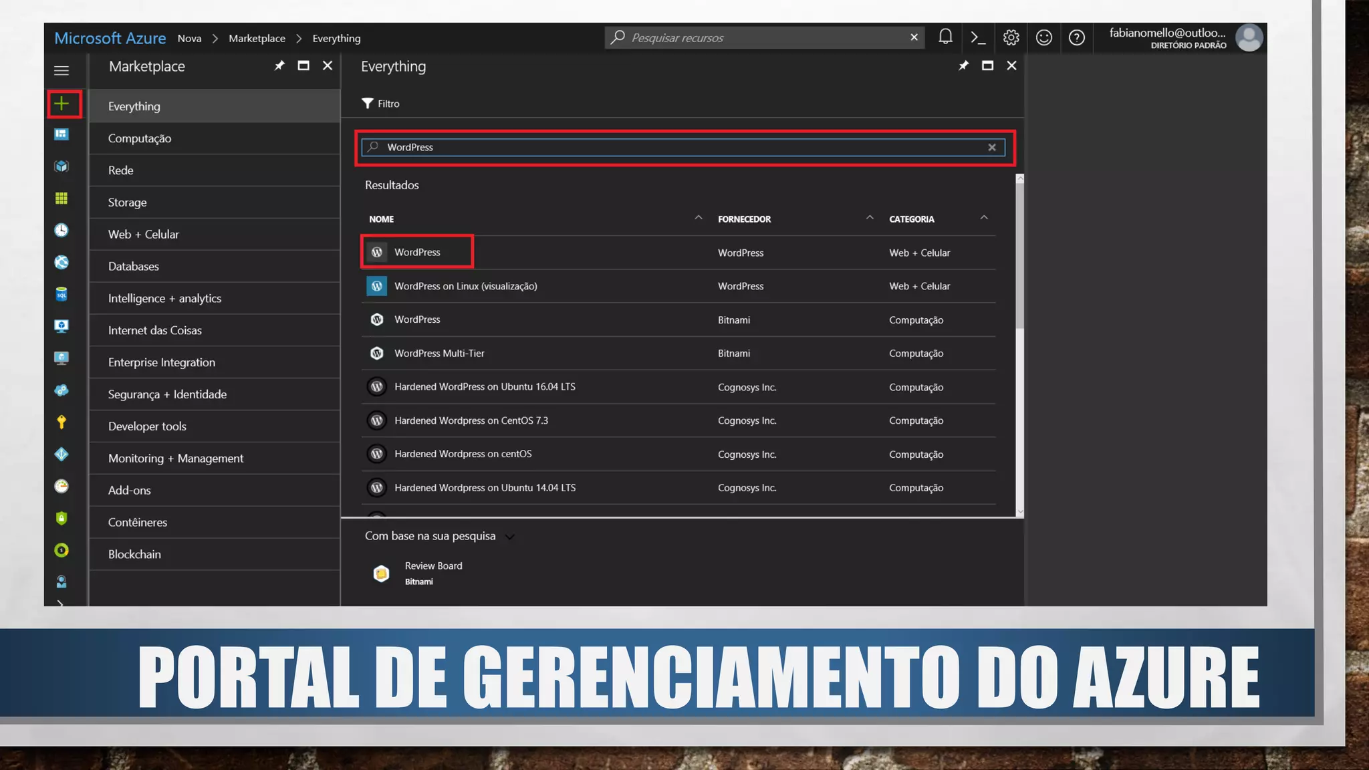The image size is (1369, 770).
Task: Click the Review Board suggestion
Action: click(433, 573)
